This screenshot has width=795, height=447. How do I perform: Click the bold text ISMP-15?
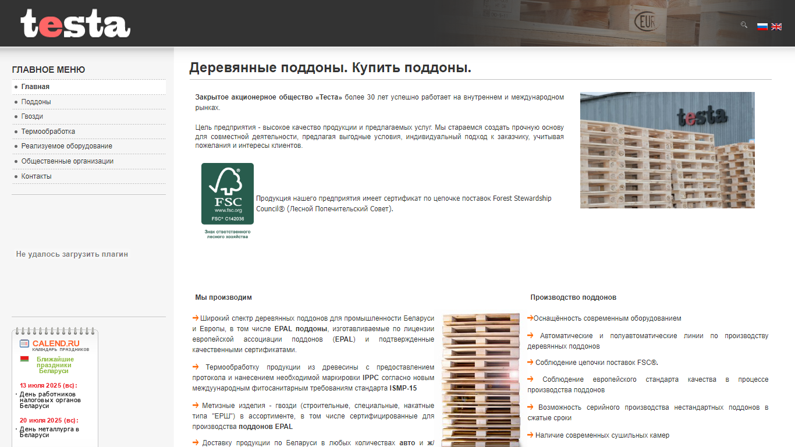coord(403,388)
